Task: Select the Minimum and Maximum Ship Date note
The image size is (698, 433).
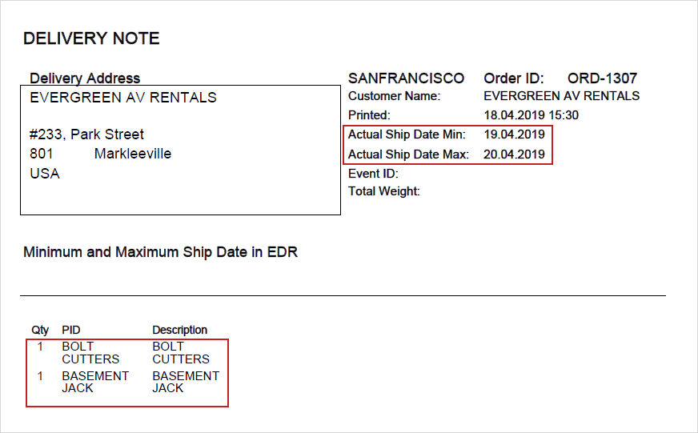Action: pyautogui.click(x=160, y=252)
